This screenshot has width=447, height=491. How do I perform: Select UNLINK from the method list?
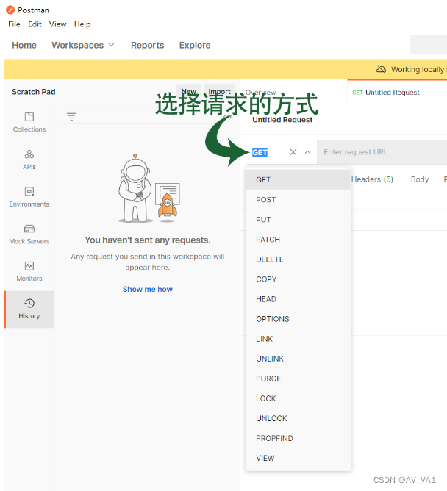click(298, 359)
